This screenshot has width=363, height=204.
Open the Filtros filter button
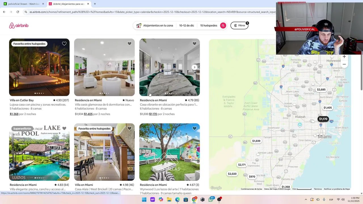pyautogui.click(x=239, y=25)
